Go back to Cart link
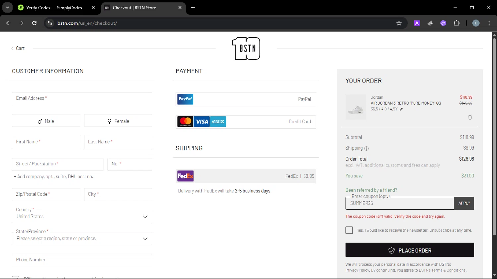Viewport: 497px width, 279px height. (x=18, y=48)
